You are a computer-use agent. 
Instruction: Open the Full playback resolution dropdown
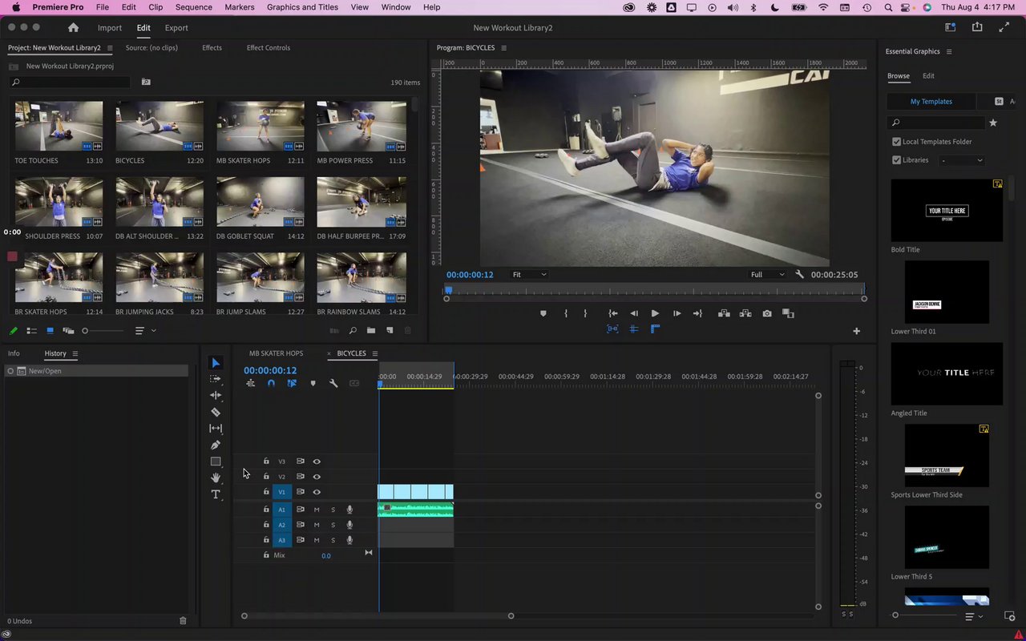click(767, 275)
